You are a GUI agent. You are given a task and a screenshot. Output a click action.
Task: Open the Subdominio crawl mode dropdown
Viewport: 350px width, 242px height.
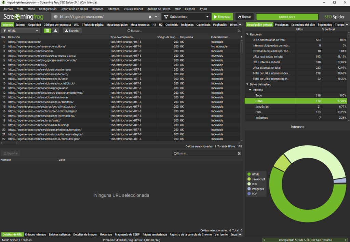click(x=186, y=17)
